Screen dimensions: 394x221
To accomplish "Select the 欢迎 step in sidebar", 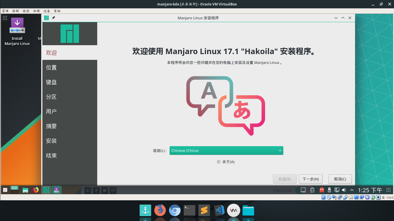I will pos(70,53).
